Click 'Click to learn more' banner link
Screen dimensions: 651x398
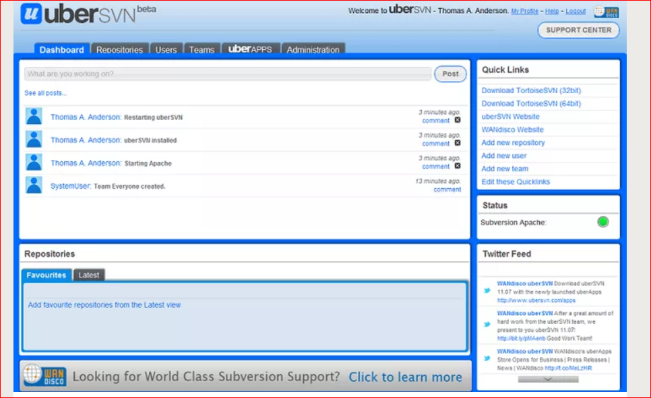405,377
